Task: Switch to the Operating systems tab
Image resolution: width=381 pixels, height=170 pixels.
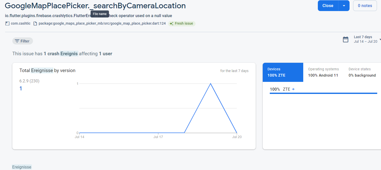Action: tap(323, 72)
